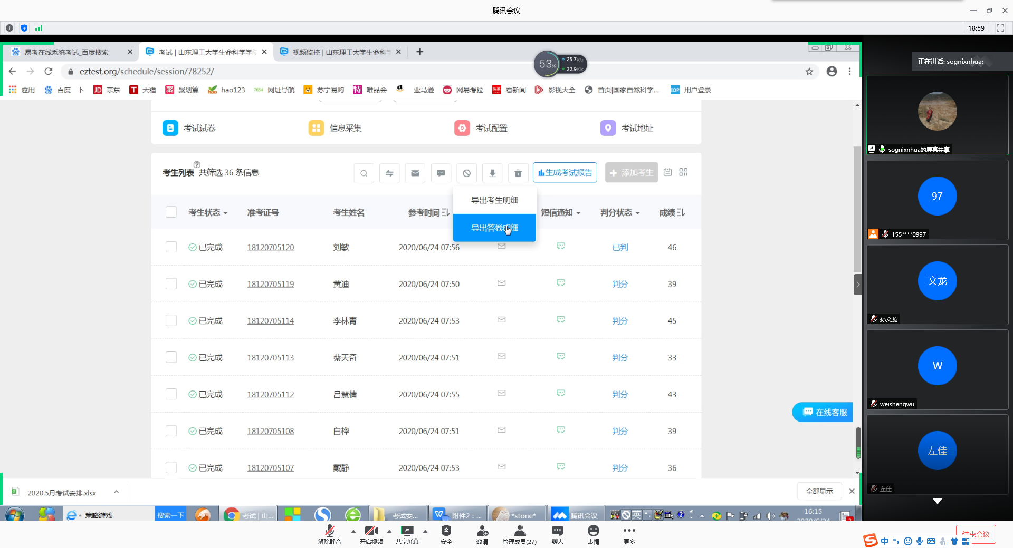Click the 生成考试报告 button
The width and height of the screenshot is (1013, 548).
click(565, 173)
